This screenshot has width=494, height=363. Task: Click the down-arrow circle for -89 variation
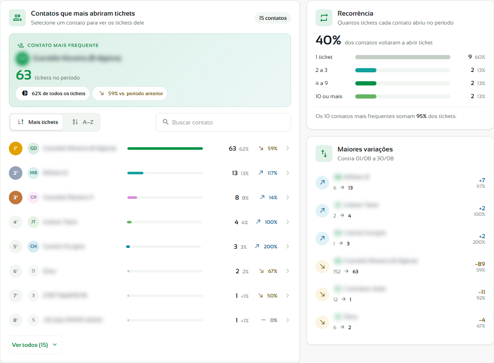click(322, 266)
